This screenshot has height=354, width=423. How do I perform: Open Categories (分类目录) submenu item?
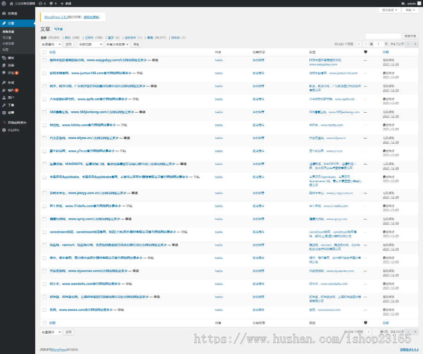(8, 44)
